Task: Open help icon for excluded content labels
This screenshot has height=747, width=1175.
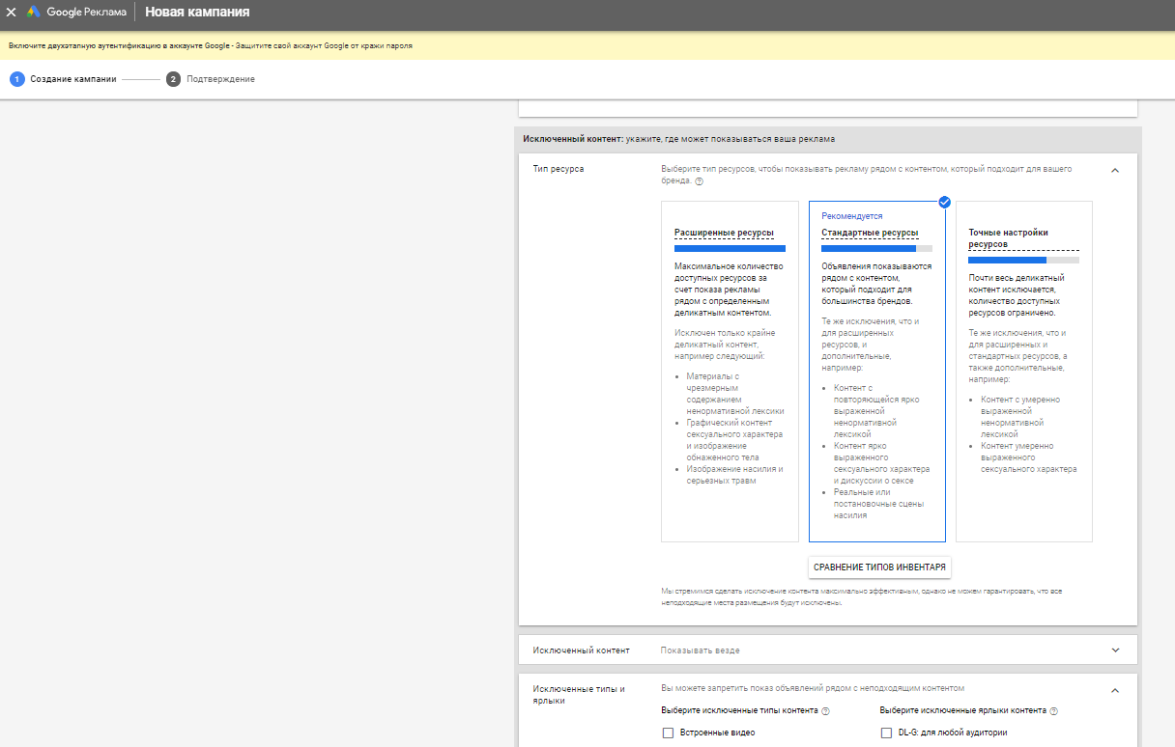Action: click(1053, 711)
